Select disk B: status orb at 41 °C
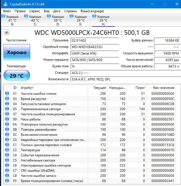Image resolution: width=181 pixels, height=186 pixels. pos(3,16)
